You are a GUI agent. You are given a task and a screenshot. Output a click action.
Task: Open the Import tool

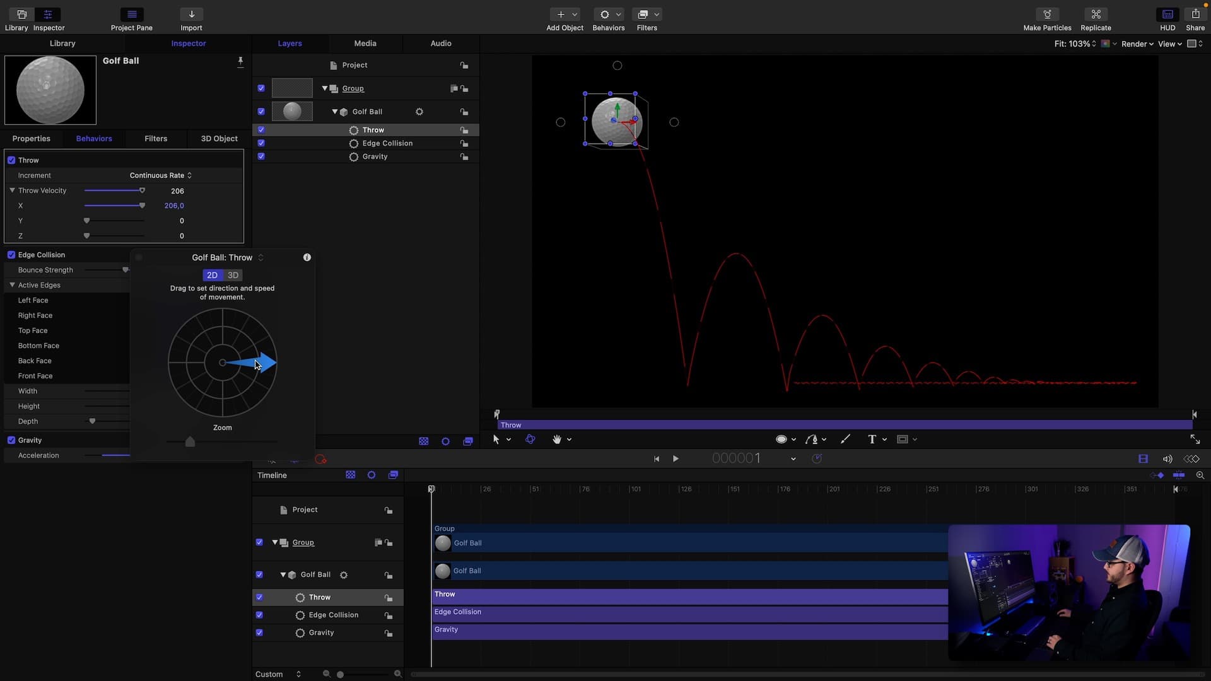[191, 15]
